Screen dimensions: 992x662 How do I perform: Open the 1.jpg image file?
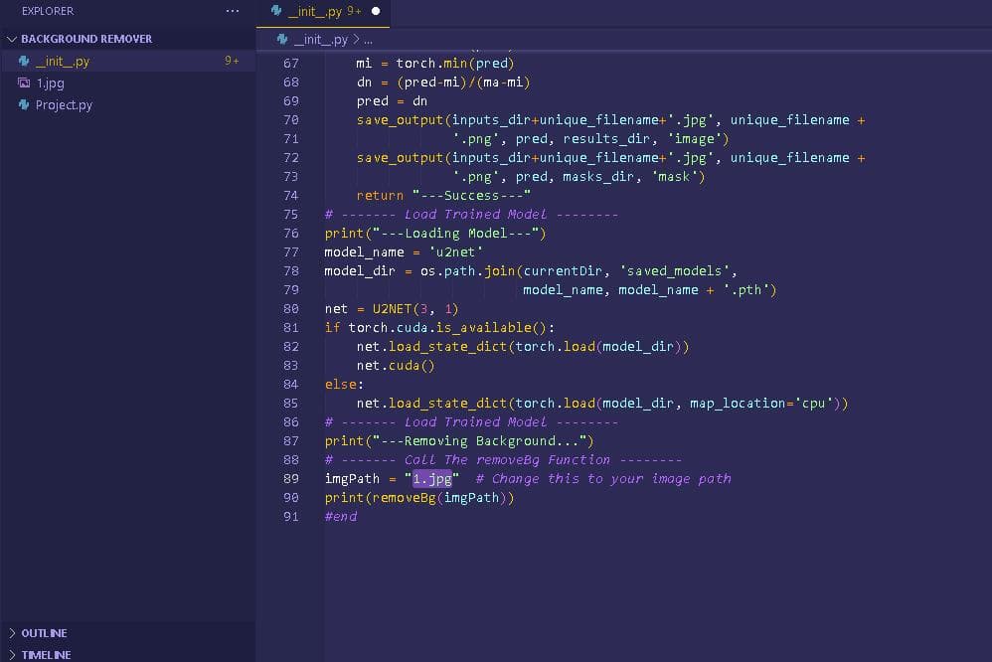(x=50, y=83)
